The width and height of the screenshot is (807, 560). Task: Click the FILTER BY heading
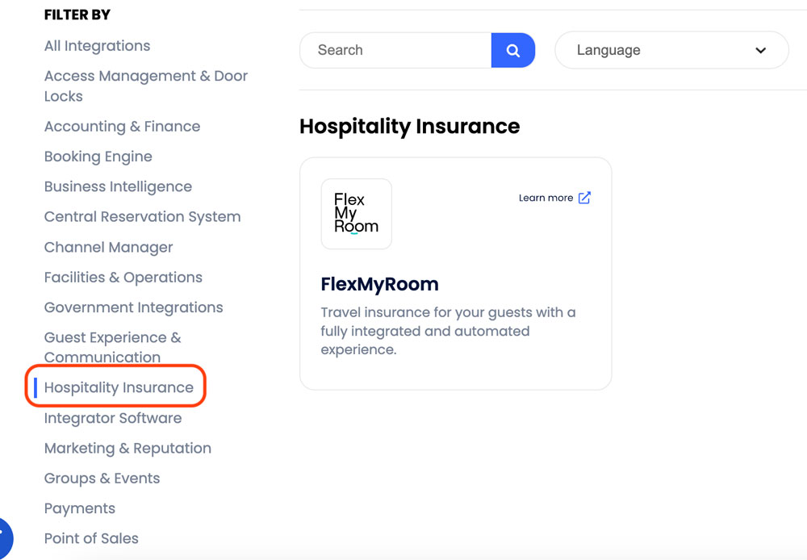(x=77, y=15)
